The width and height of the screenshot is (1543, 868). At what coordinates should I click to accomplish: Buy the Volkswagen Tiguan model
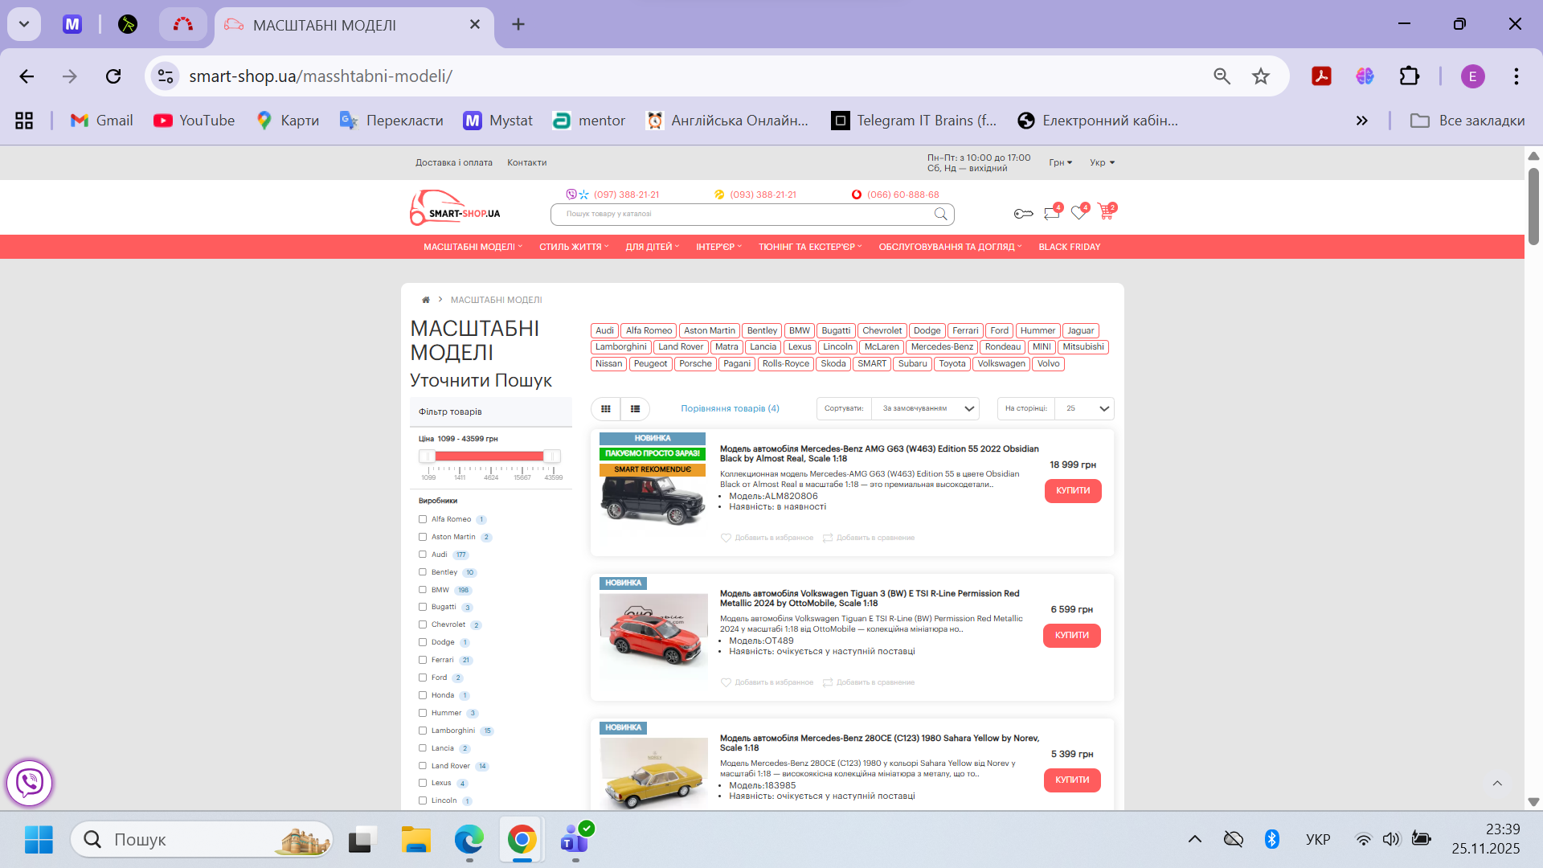[1071, 636]
